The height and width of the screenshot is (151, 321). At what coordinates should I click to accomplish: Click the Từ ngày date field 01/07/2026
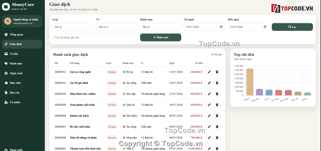[204, 27]
